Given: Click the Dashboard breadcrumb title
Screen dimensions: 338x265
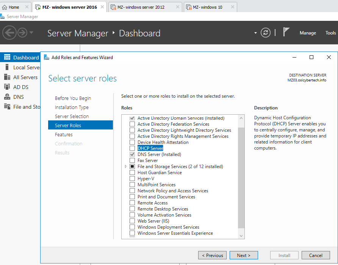Looking at the screenshot, I should pos(140,33).
